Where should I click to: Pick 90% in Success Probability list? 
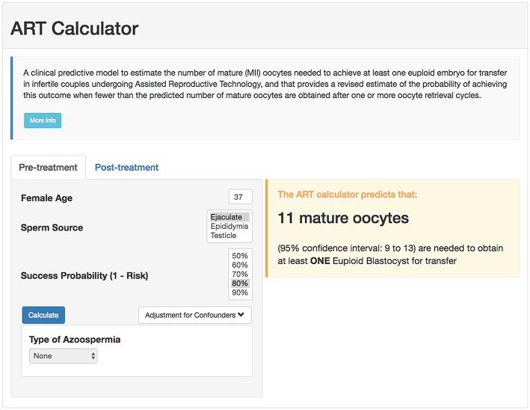[x=240, y=293]
